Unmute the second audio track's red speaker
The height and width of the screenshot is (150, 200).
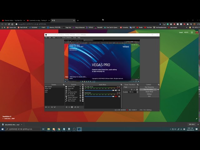click(x=116, y=97)
